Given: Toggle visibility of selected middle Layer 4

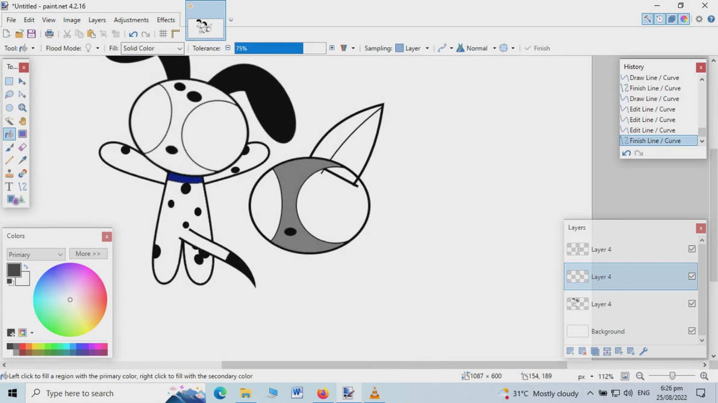Looking at the screenshot, I should click(692, 276).
